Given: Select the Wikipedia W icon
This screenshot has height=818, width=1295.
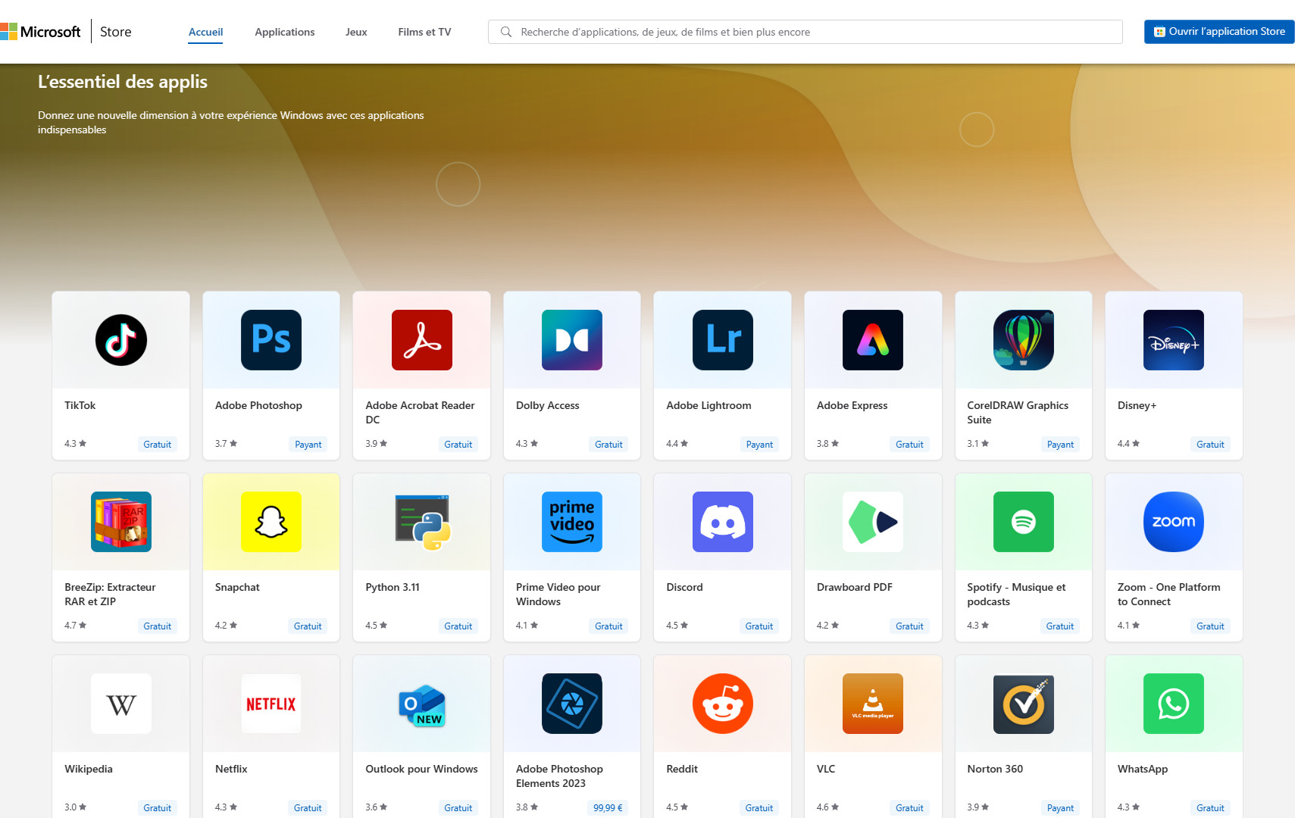Looking at the screenshot, I should (121, 704).
